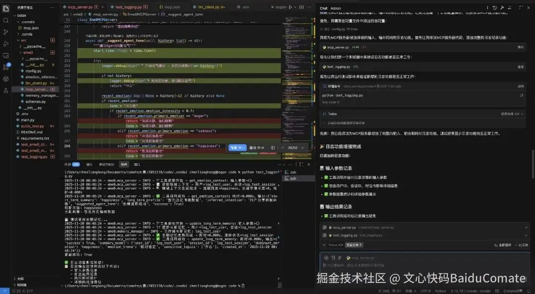Screen dimensions: 535x294
Task: Open dropdown next to the run button
Action: [x=295, y=7]
